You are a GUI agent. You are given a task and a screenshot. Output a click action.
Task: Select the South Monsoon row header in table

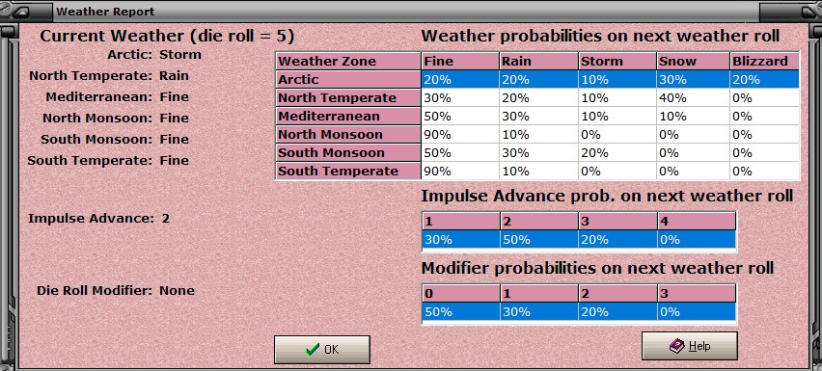click(348, 153)
